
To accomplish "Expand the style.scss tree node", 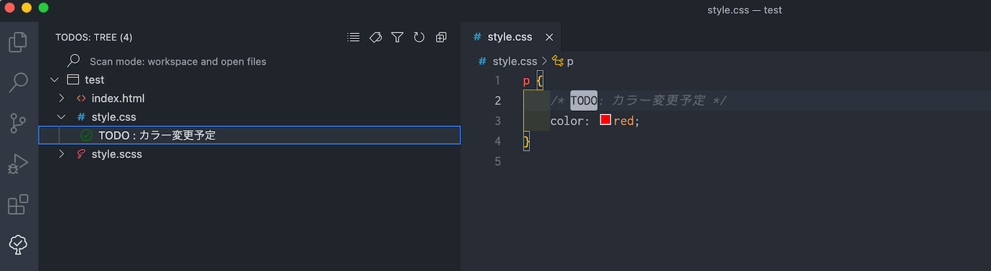I will [61, 154].
